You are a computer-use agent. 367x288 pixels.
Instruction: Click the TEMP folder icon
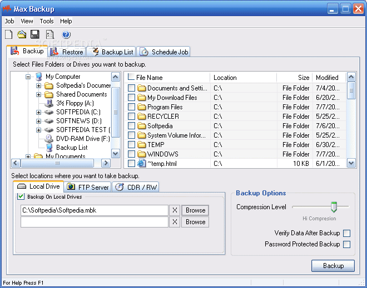point(141,145)
